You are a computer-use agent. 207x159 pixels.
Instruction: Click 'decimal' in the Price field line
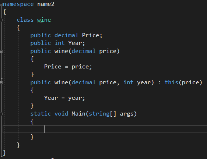(66, 35)
